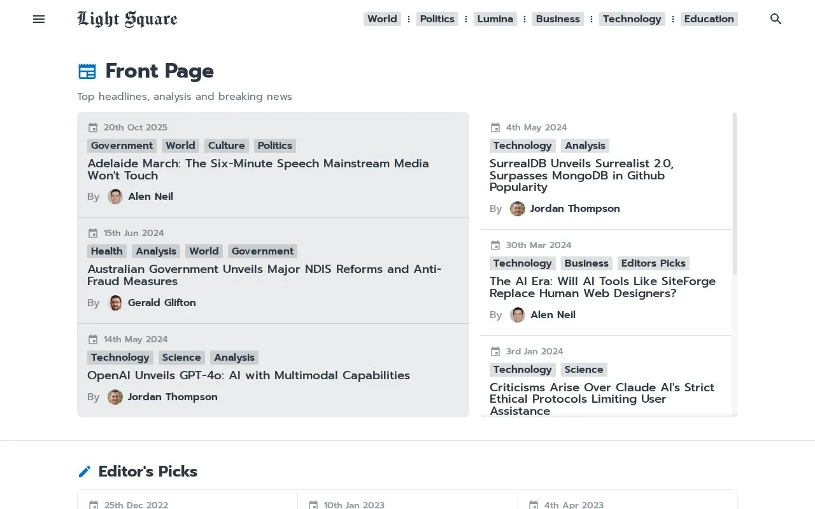815x509 pixels.
Task: Open the World navigation menu
Action: click(x=382, y=19)
